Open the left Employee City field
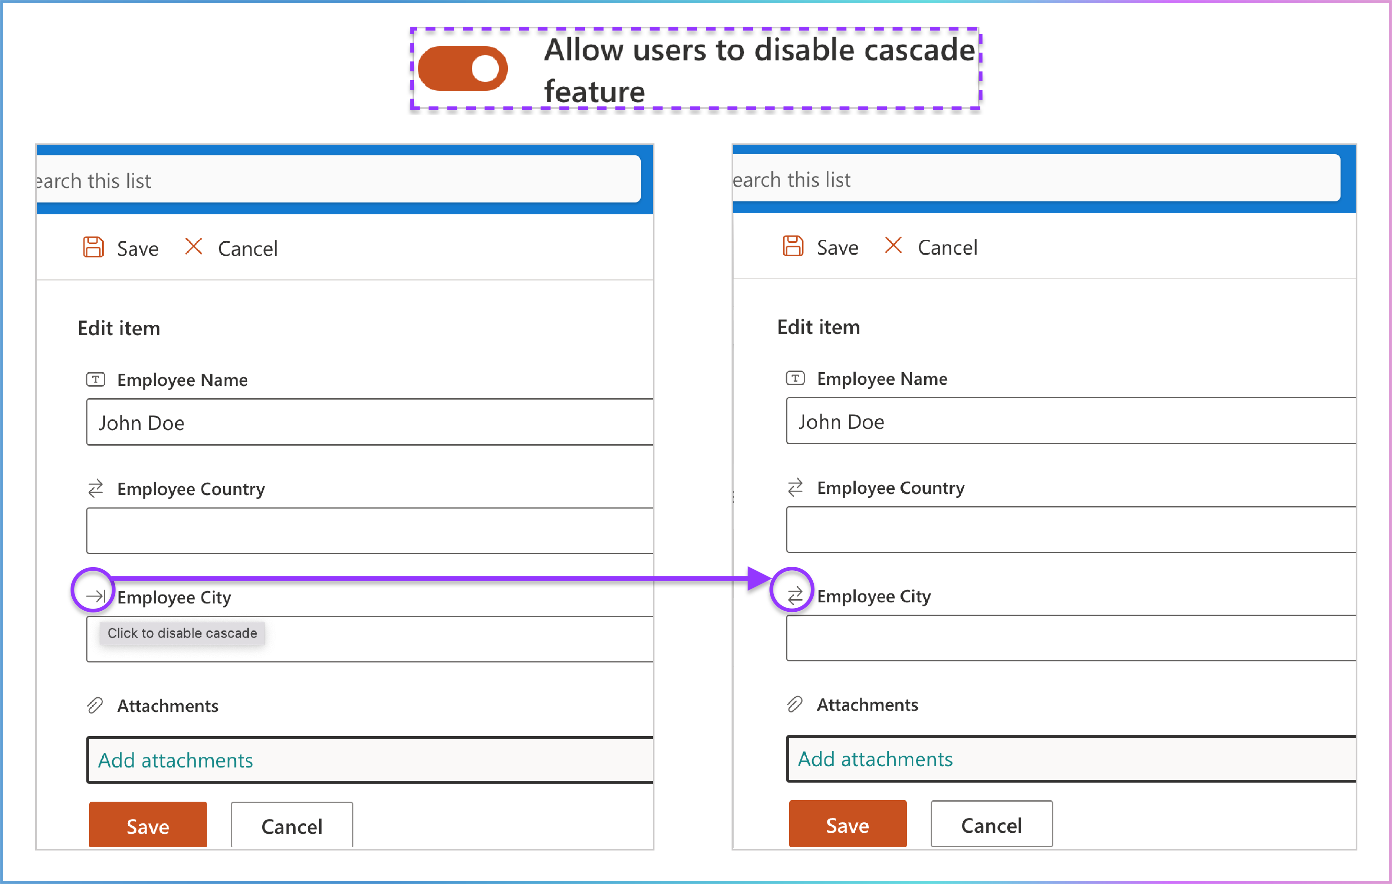This screenshot has width=1392, height=884. [x=370, y=639]
